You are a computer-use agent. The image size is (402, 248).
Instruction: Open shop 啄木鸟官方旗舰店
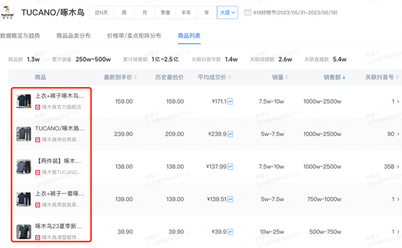(62, 107)
